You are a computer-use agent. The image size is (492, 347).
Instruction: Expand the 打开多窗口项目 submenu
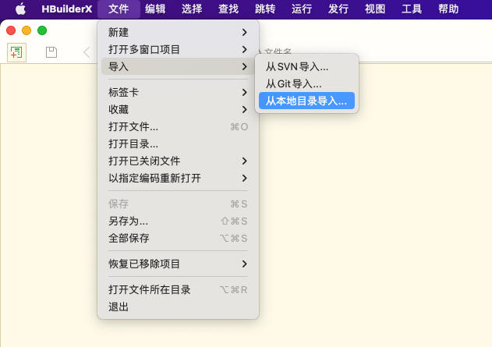pyautogui.click(x=177, y=49)
